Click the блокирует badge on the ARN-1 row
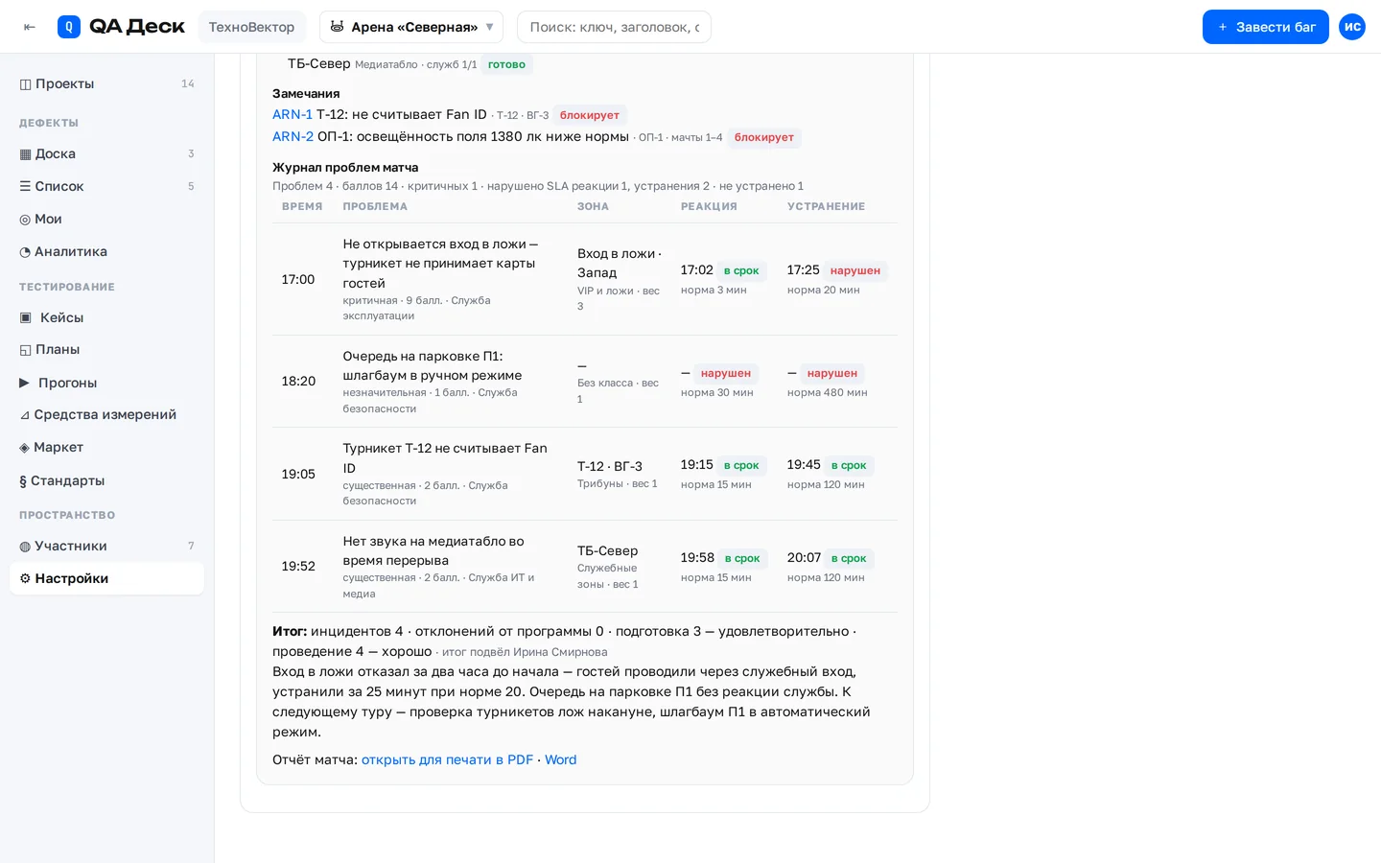 [590, 115]
